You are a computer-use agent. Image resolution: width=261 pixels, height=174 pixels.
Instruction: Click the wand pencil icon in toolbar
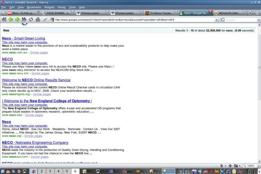45,19
